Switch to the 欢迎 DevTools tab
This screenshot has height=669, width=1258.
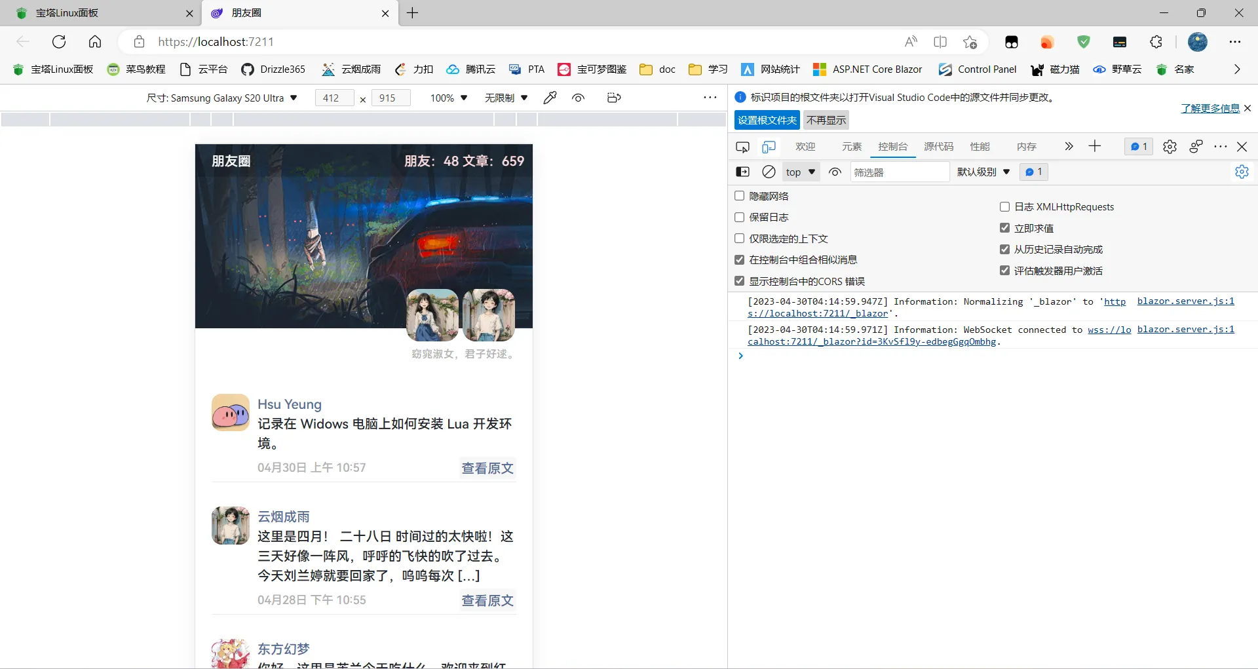(805, 147)
